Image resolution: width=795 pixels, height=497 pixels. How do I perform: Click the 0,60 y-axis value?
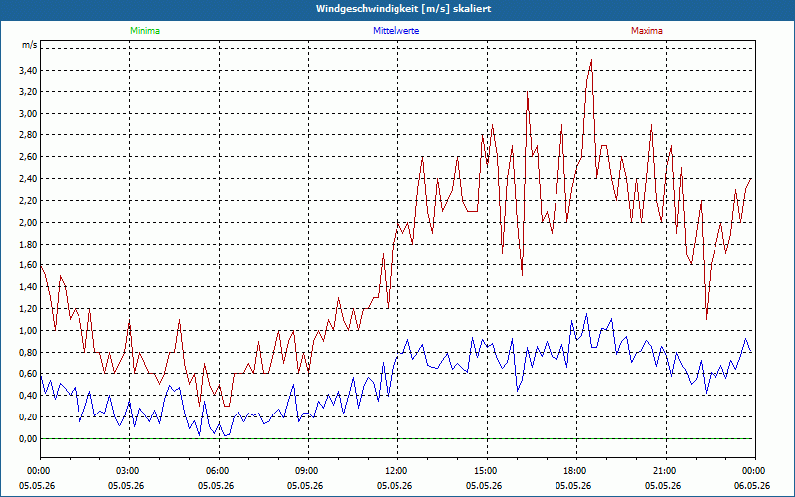pos(28,375)
